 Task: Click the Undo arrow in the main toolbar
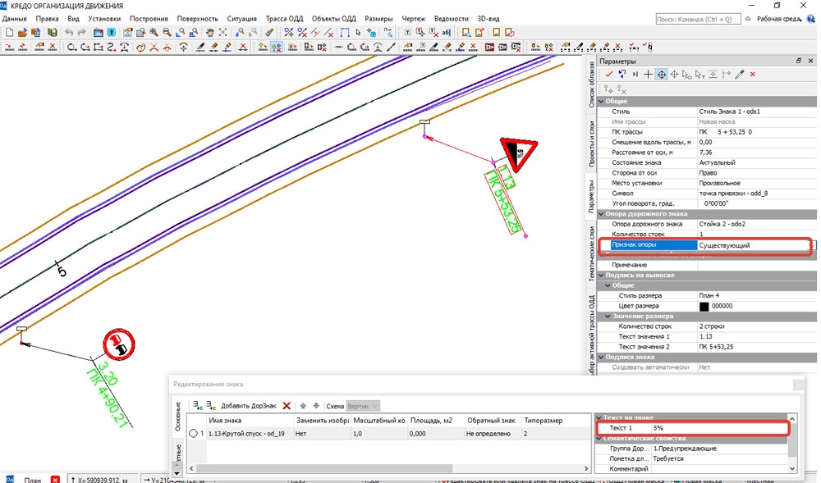pyautogui.click(x=68, y=33)
